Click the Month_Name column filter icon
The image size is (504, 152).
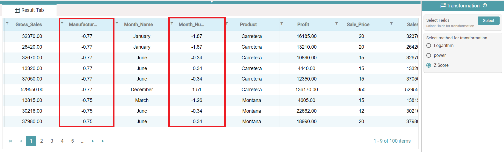[x=117, y=24]
